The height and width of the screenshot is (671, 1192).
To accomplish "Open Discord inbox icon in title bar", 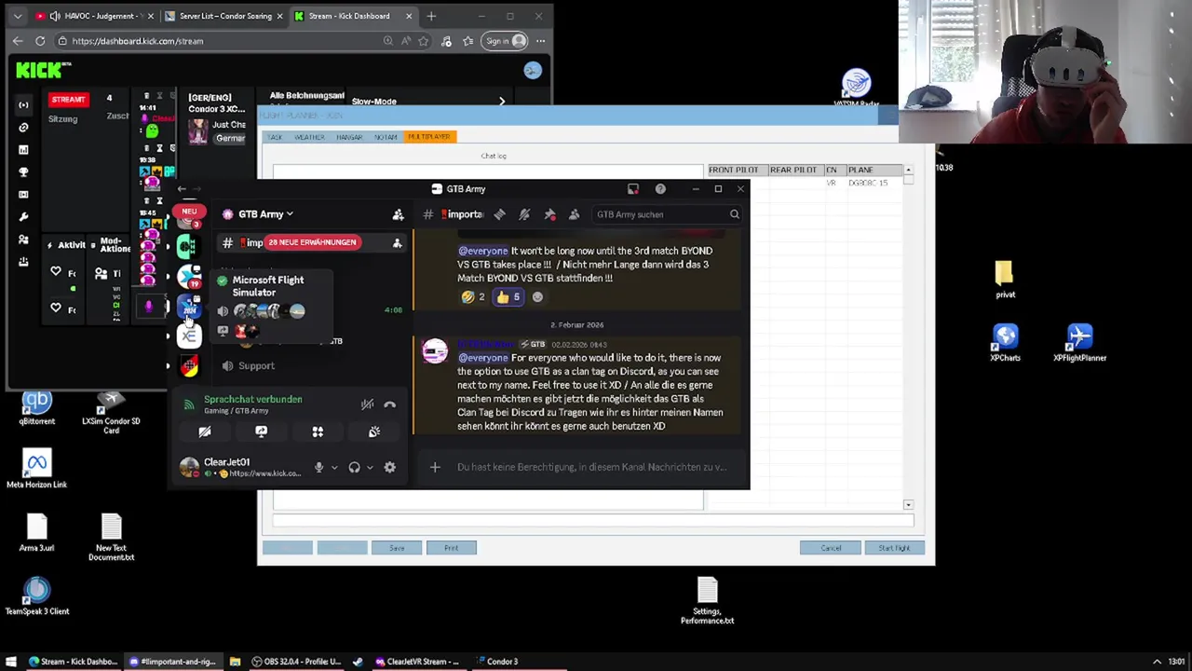I will (633, 189).
